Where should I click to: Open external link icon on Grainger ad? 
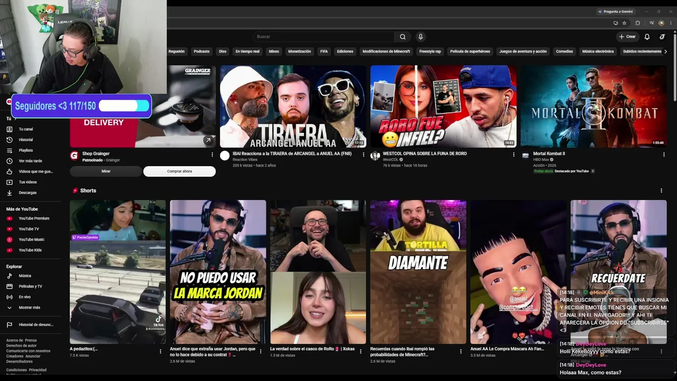pos(208,140)
